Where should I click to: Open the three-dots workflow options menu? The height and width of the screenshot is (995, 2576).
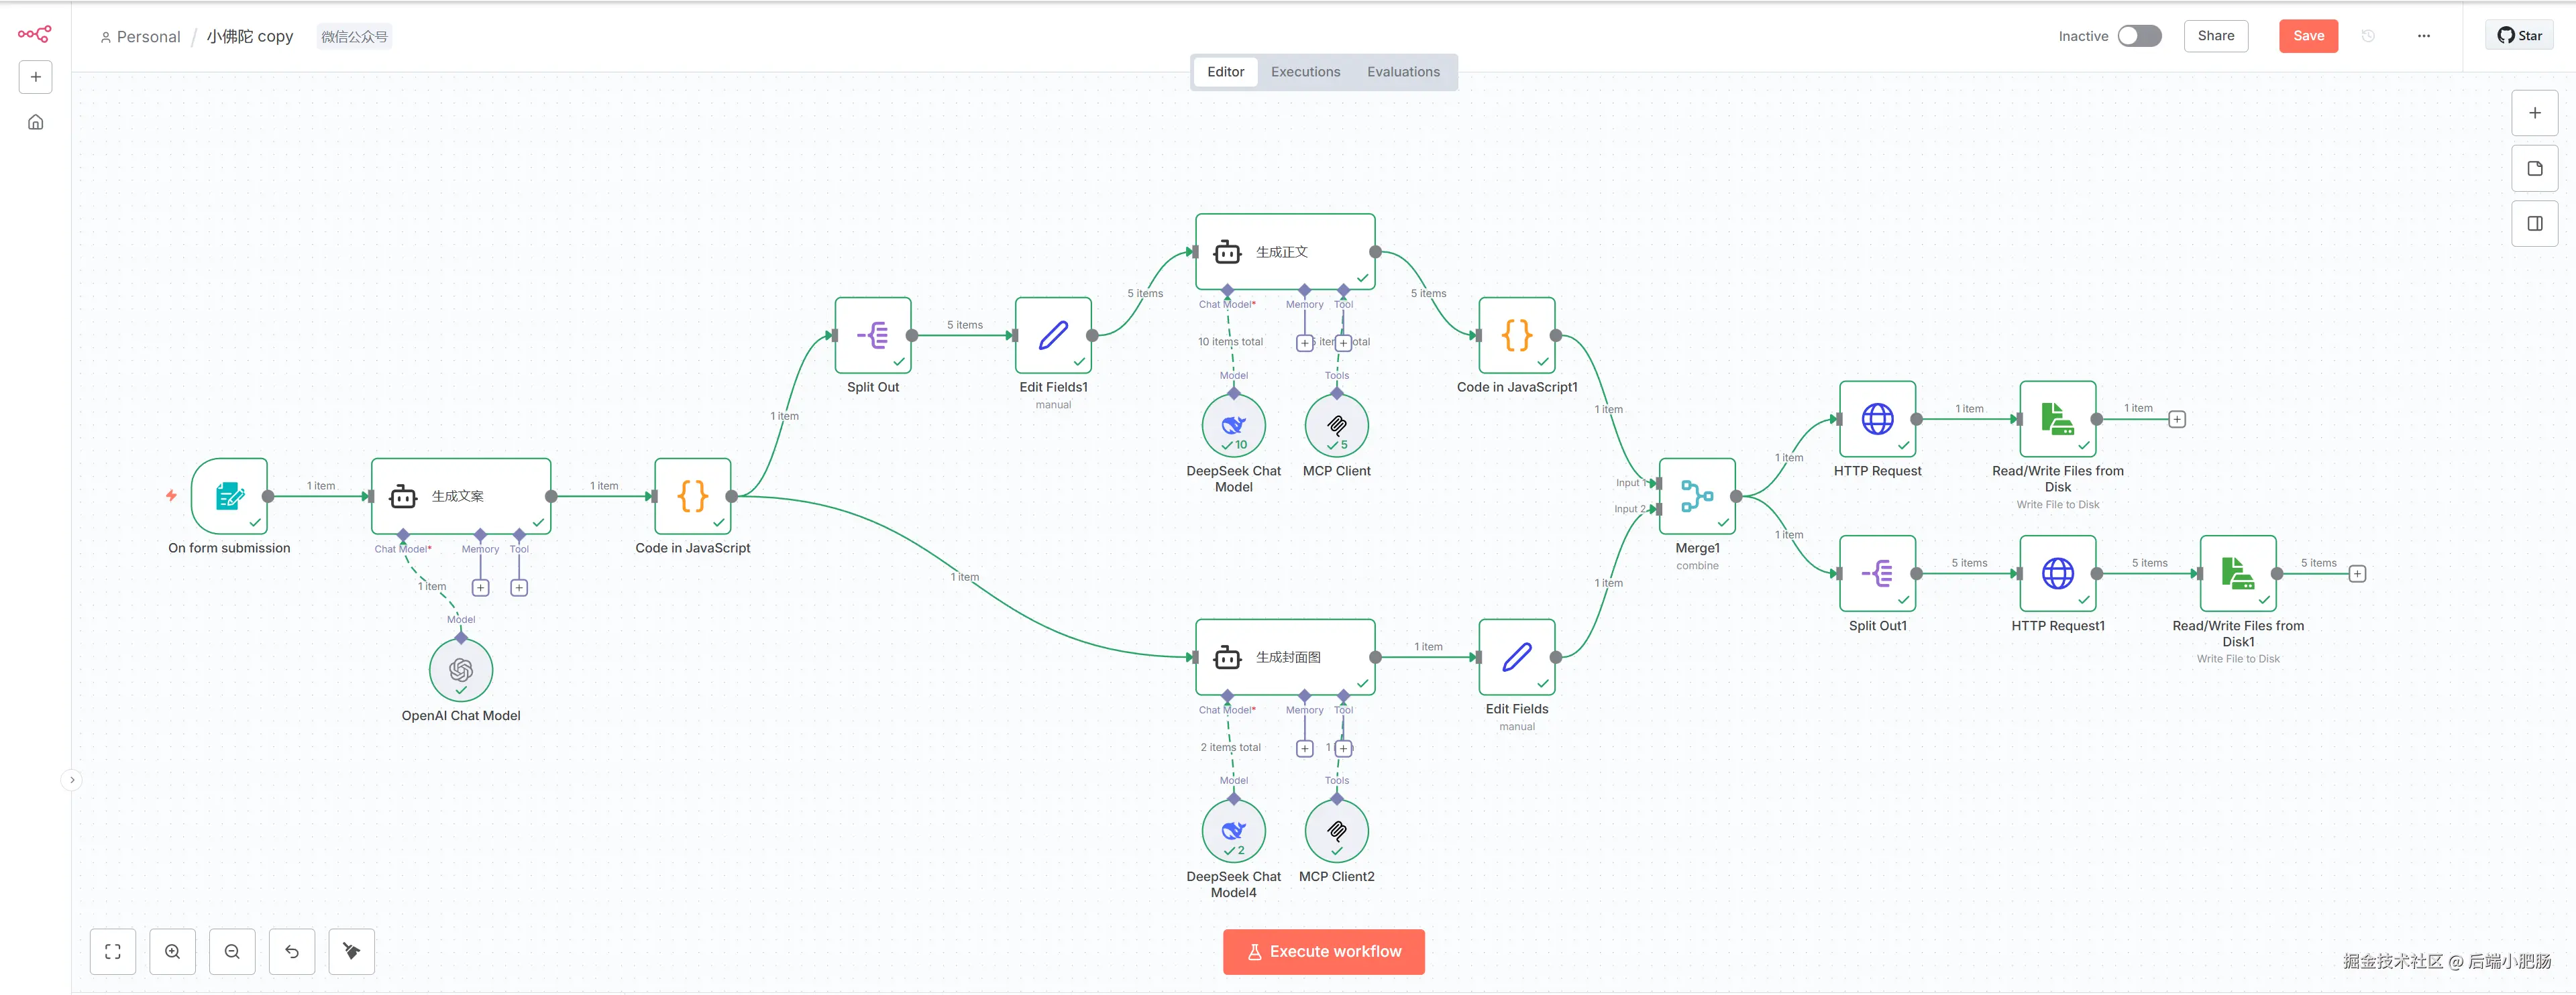point(2423,36)
